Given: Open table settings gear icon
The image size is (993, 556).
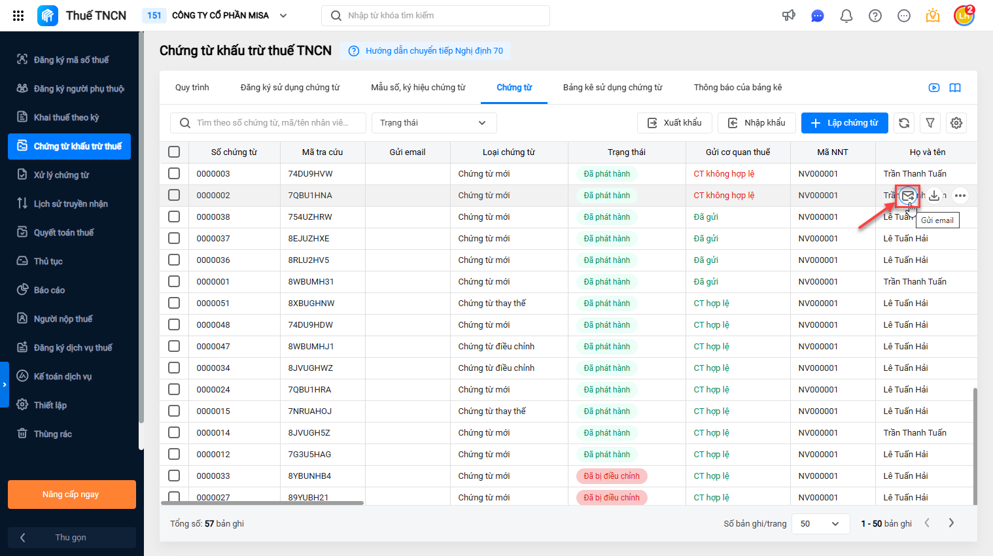Looking at the screenshot, I should tap(956, 123).
